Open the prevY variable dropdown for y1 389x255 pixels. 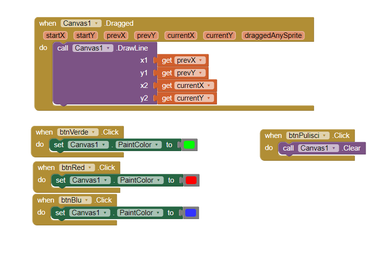200,73
